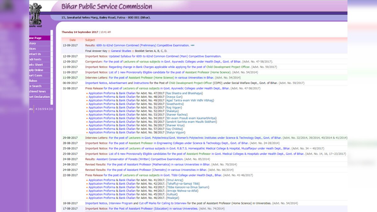
Task: Open the Bank Charges change notice link
Action: 179,67
